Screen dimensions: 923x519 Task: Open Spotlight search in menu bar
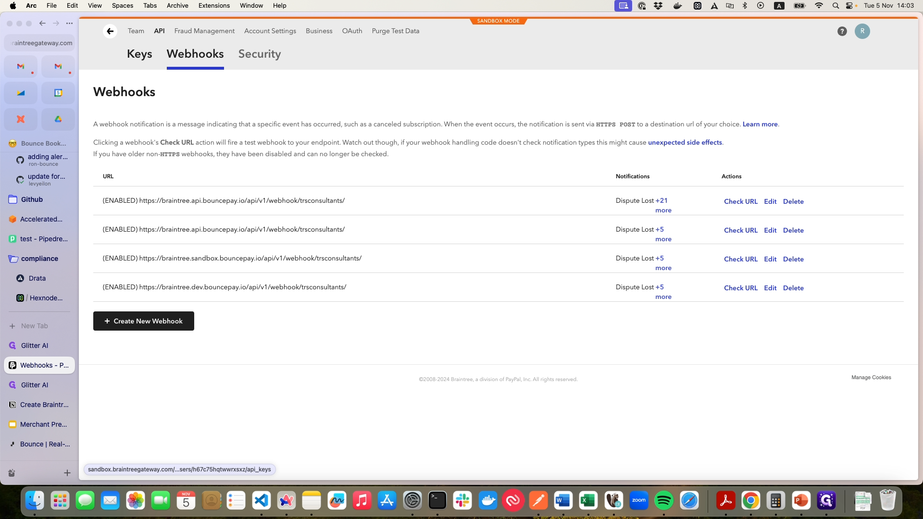pos(836,6)
